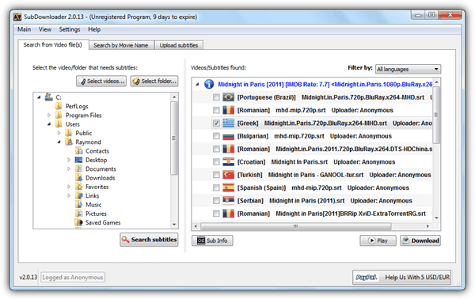Play the selected video
Screen dimensions: 475x299
[x=378, y=240]
